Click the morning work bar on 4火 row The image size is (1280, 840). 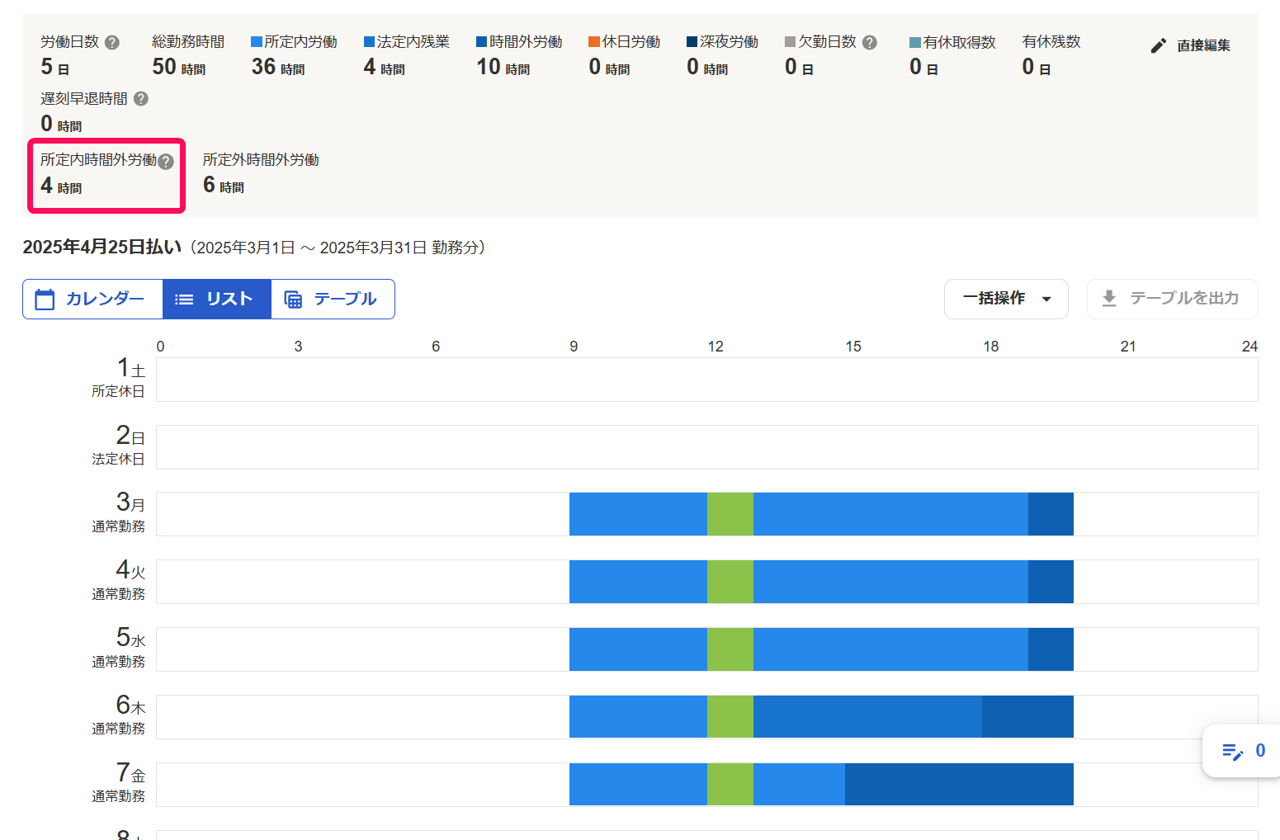pos(638,582)
